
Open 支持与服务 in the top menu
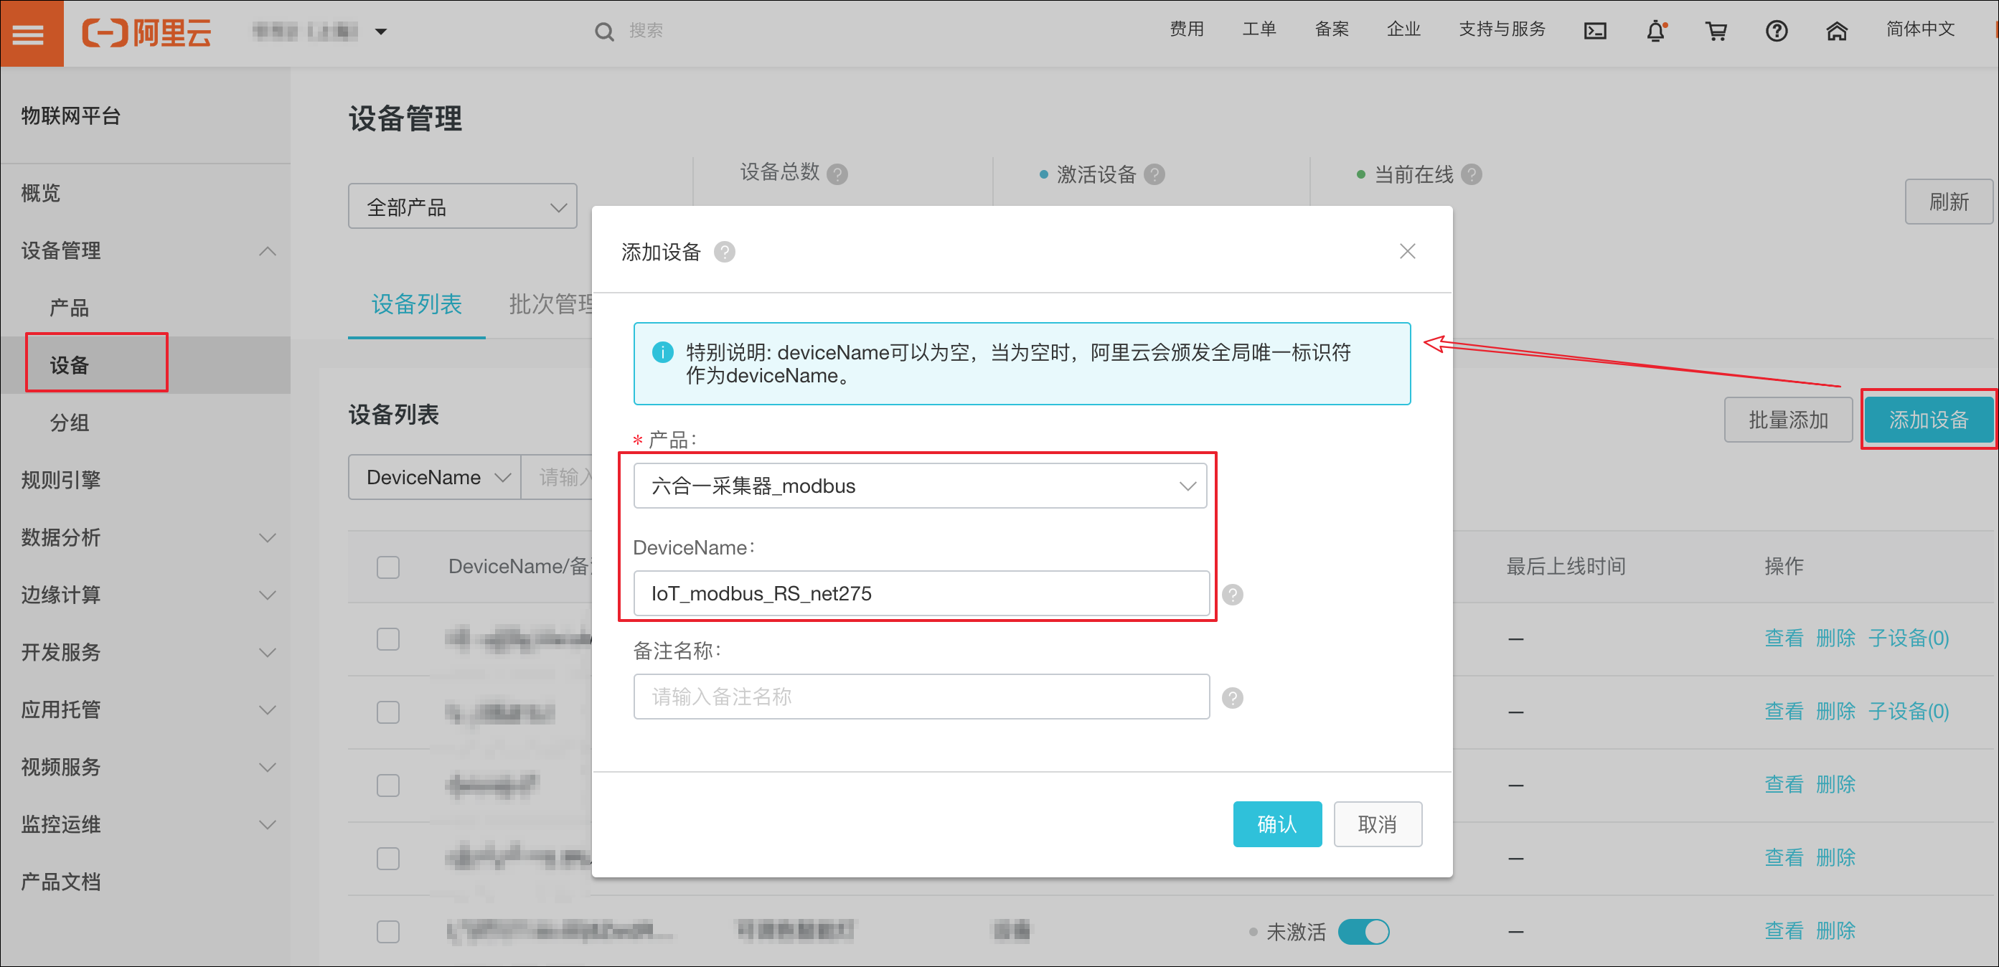1502,29
